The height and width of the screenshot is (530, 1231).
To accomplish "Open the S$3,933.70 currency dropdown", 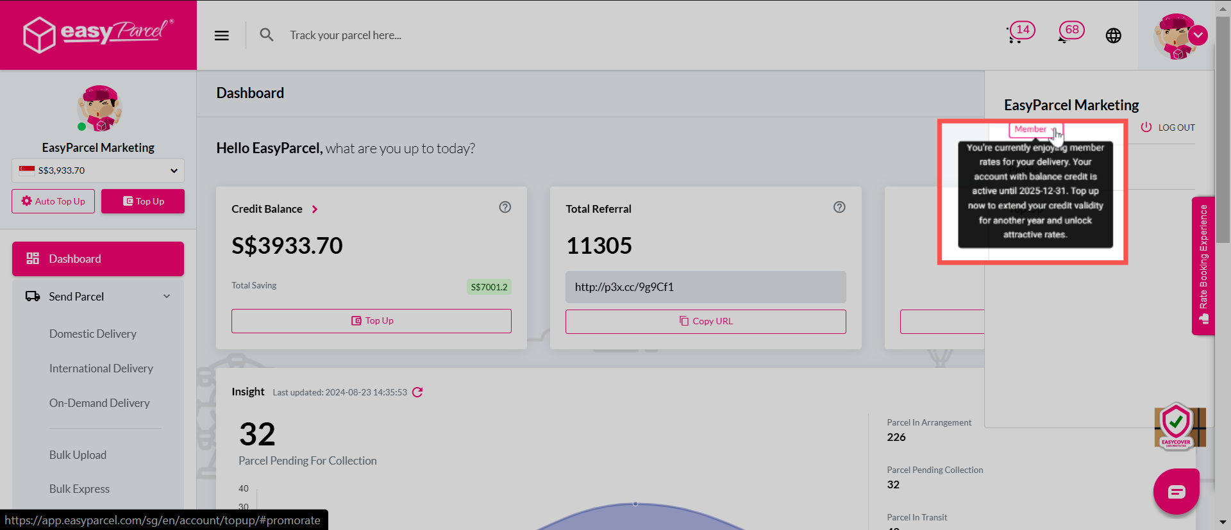I will tap(98, 170).
